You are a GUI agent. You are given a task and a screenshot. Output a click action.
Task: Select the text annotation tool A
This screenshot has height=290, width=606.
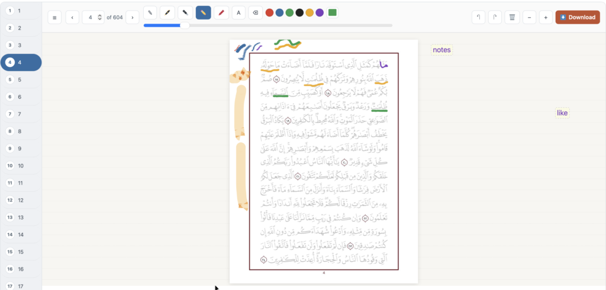click(x=238, y=13)
